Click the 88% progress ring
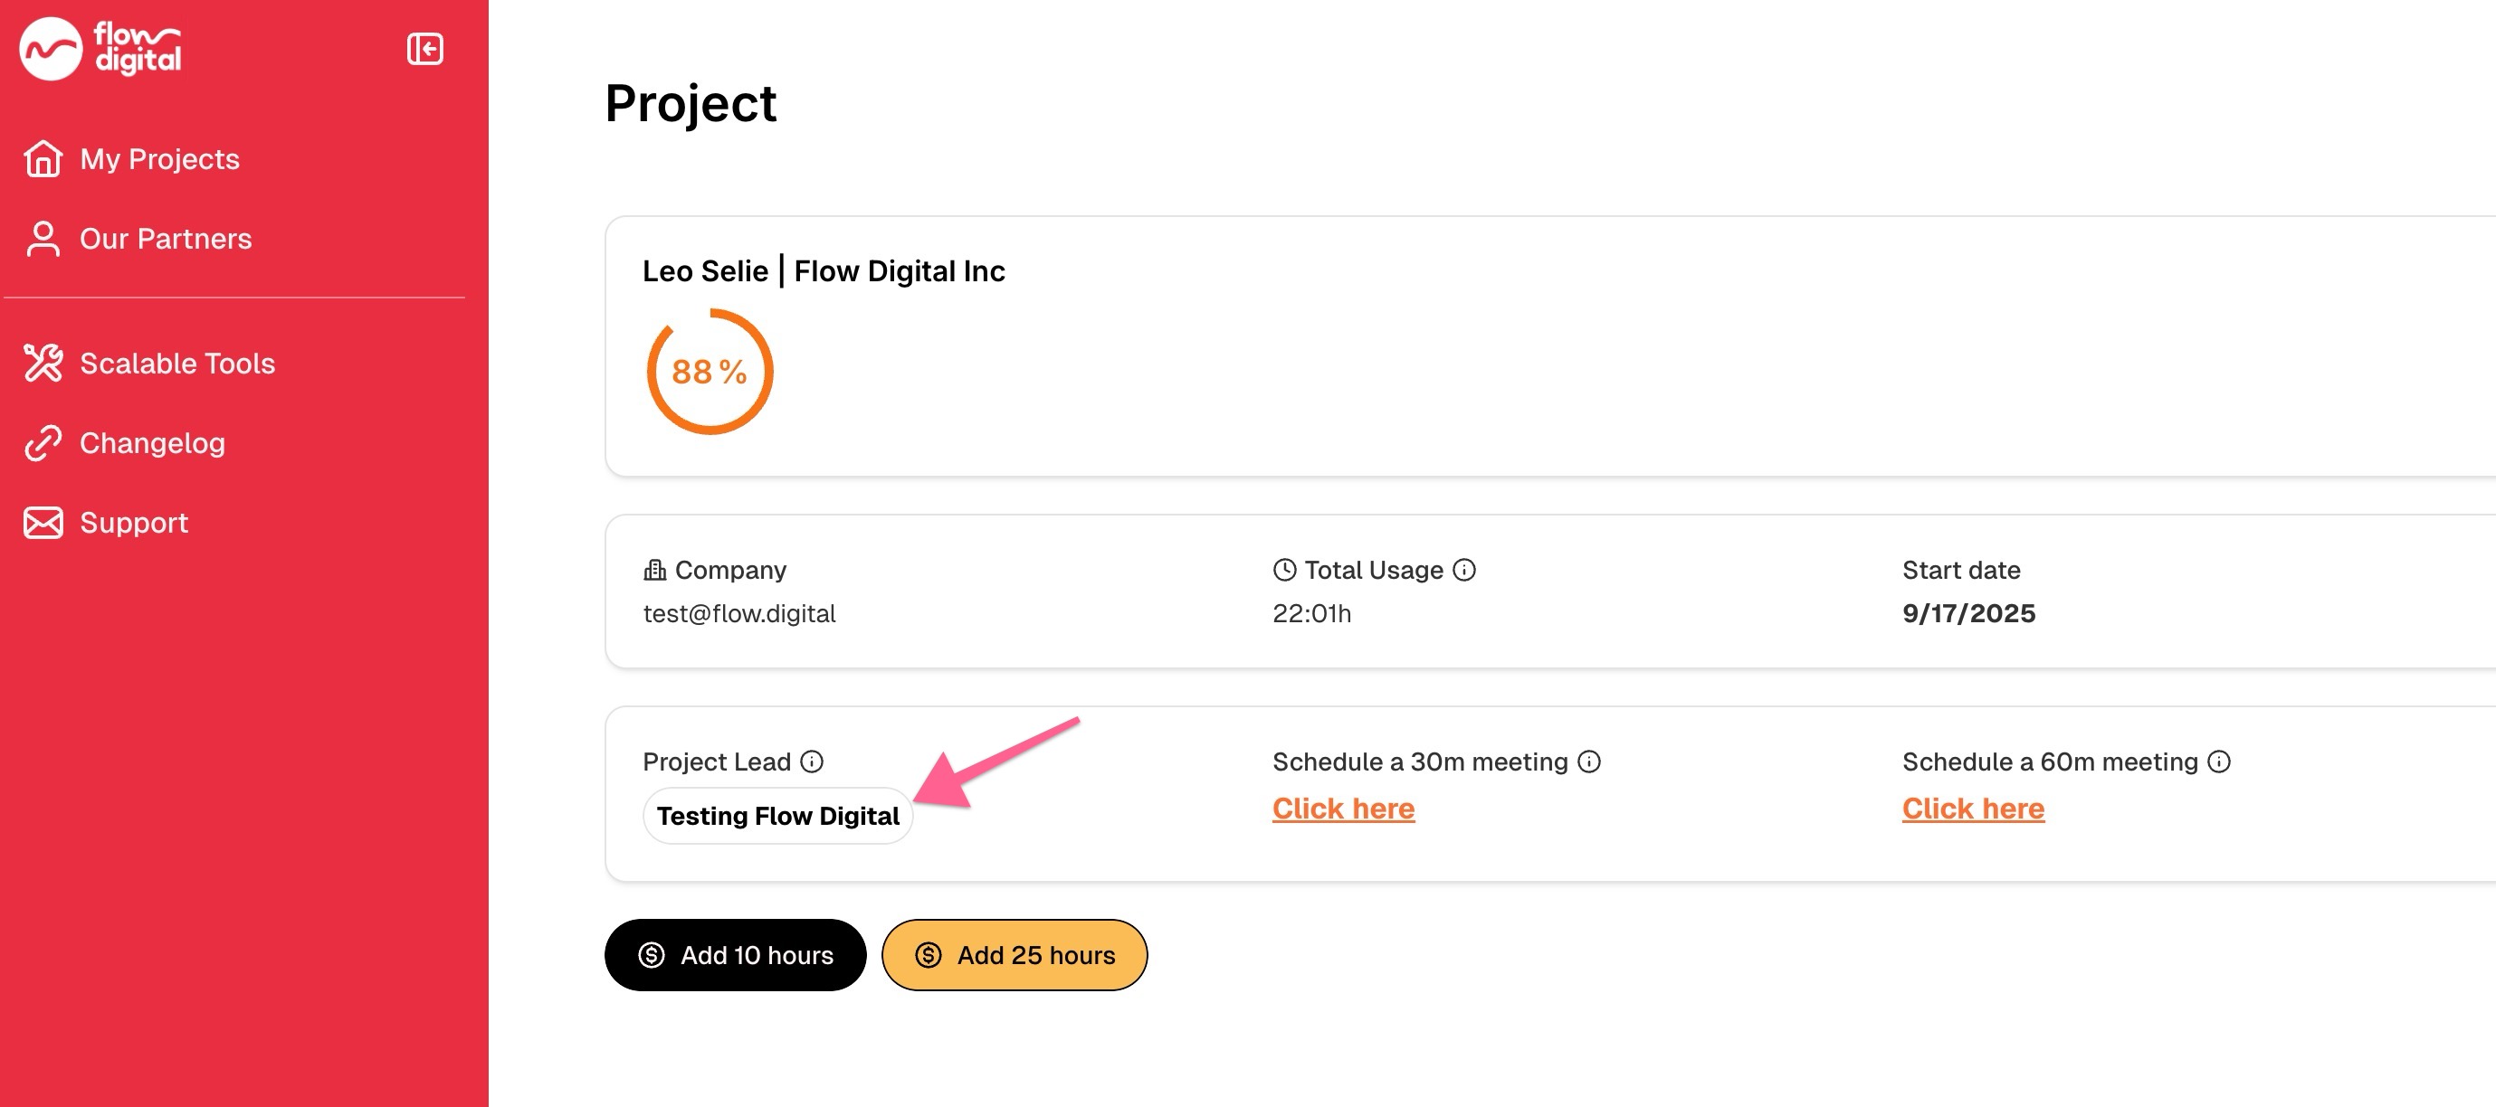This screenshot has height=1107, width=2496. 710,371
